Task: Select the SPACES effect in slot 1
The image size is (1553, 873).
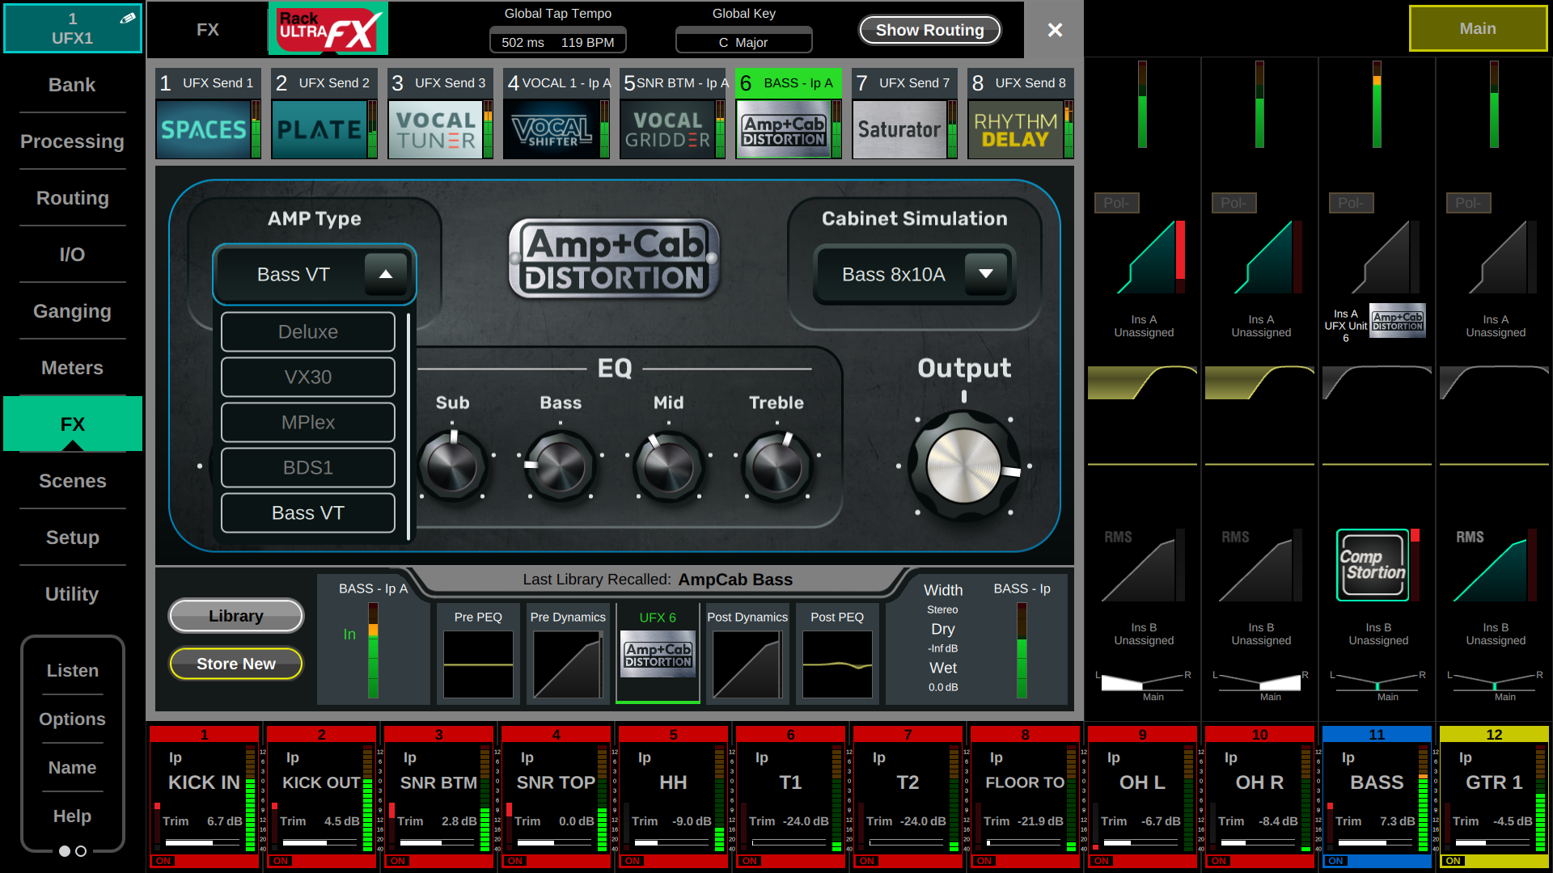Action: tap(203, 129)
